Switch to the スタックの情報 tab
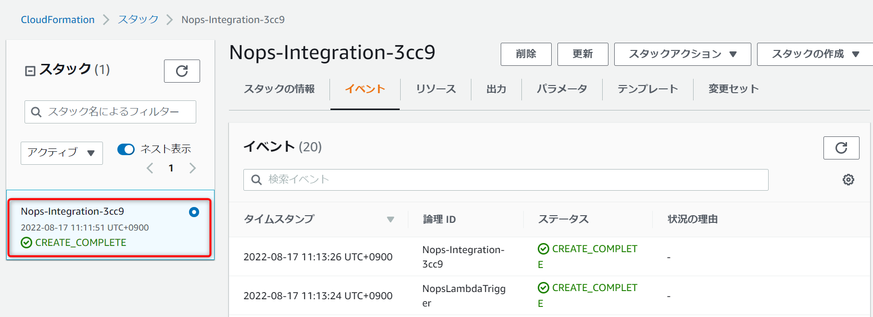 tap(279, 89)
